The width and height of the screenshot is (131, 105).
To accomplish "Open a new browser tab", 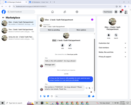I will click(54, 2).
